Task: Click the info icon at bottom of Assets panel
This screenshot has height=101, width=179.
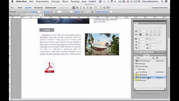Action: click(135, 89)
